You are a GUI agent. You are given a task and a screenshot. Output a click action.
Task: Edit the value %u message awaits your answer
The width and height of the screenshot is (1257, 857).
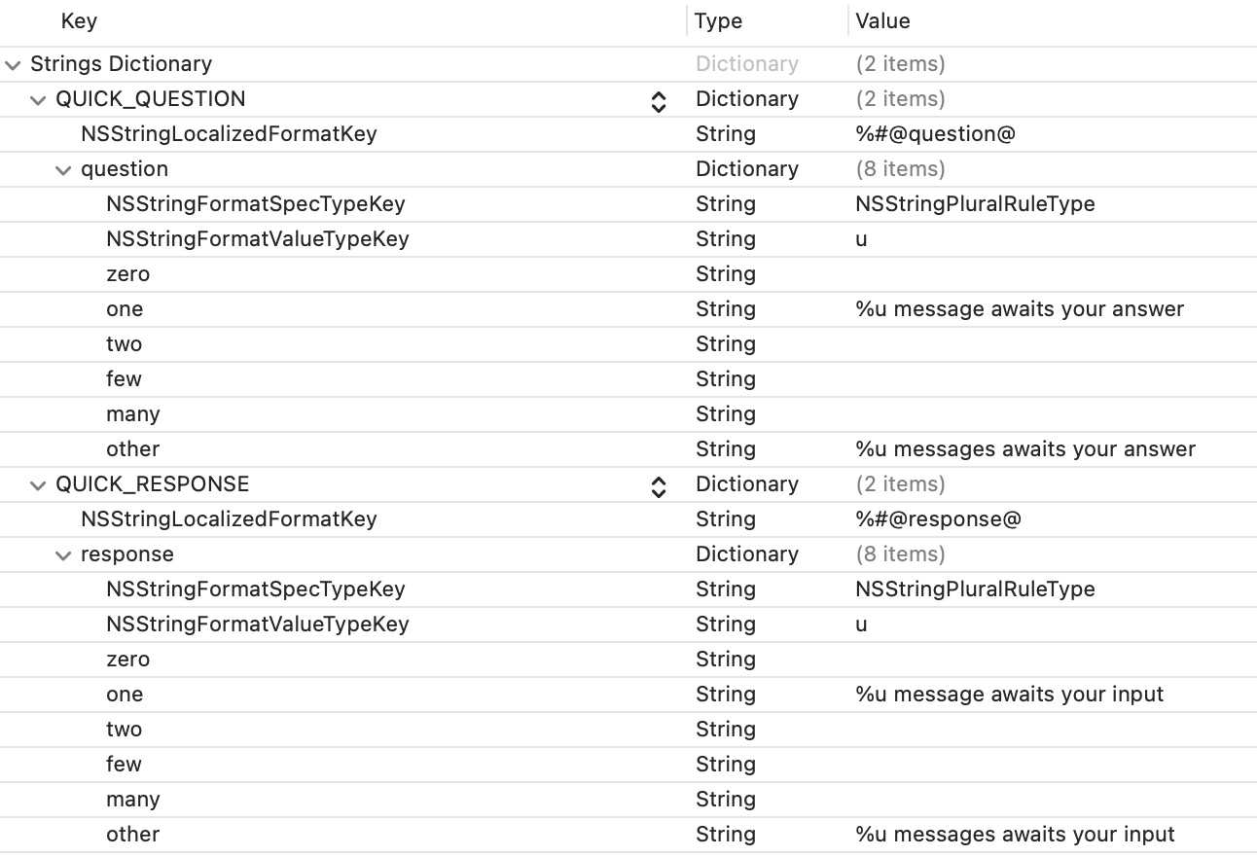pyautogui.click(x=1018, y=309)
